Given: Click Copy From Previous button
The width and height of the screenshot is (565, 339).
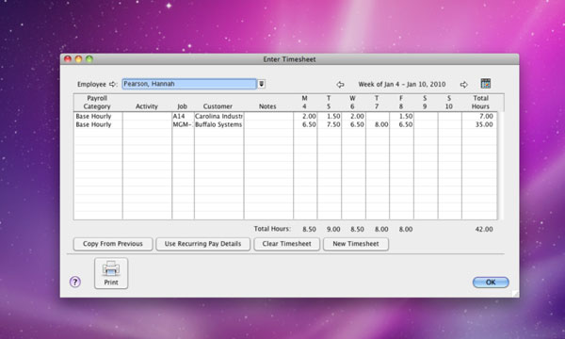Looking at the screenshot, I should (x=113, y=244).
